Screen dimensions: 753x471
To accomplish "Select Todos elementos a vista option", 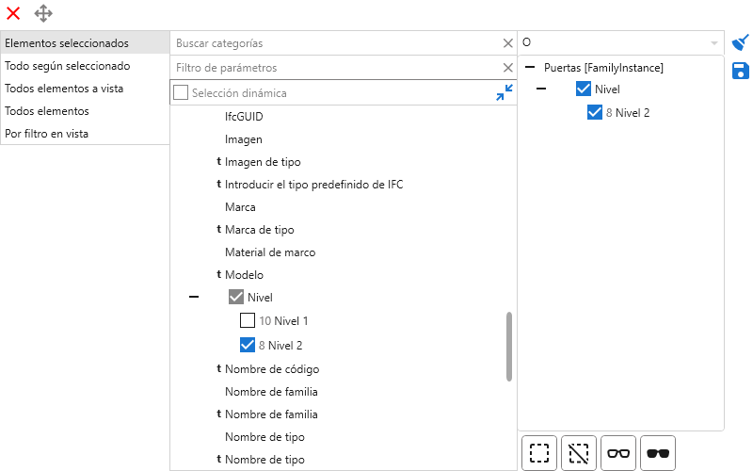I will 64,89.
